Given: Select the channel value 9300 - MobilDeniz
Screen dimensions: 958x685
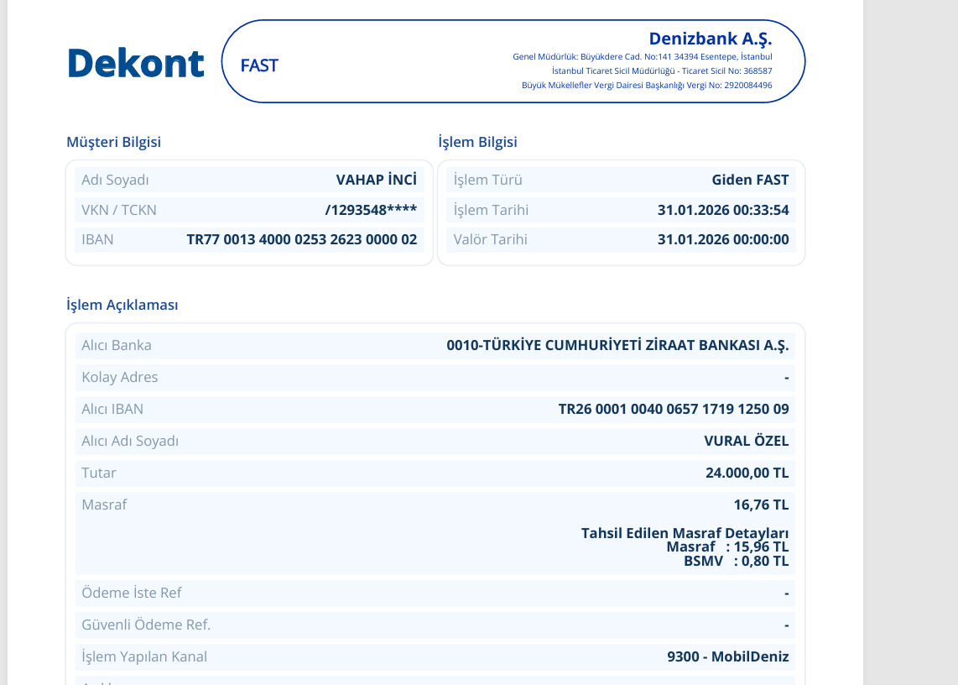Looking at the screenshot, I should (727, 656).
